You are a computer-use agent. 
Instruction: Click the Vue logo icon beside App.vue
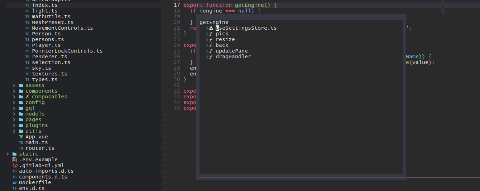click(x=21, y=137)
